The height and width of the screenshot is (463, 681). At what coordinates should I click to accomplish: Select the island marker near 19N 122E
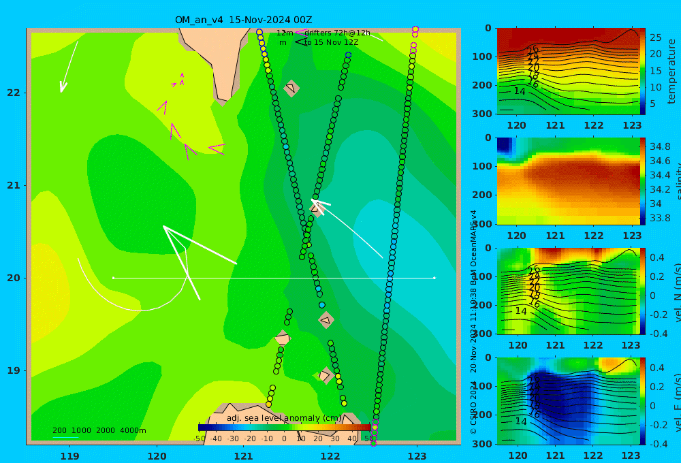coord(325,375)
